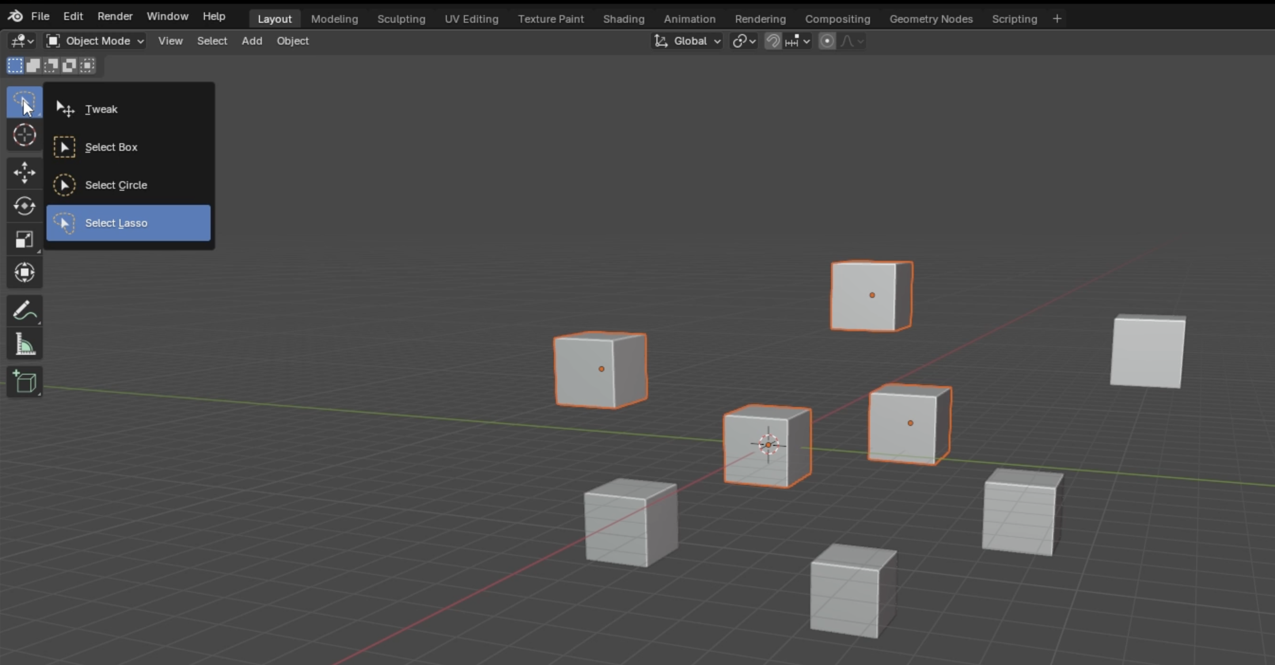Image resolution: width=1275 pixels, height=665 pixels.
Task: Open the Object Mode dropdown
Action: click(95, 41)
